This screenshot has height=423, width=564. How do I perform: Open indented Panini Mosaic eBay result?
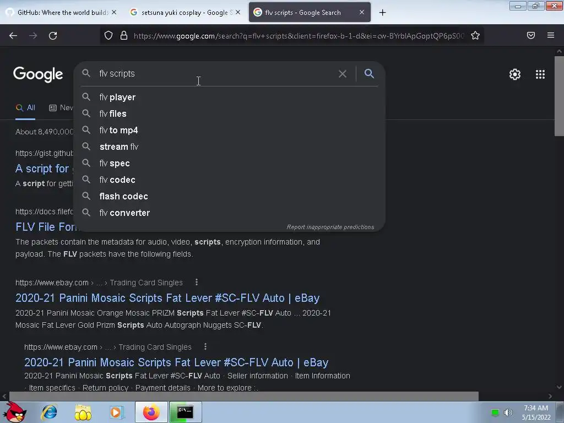click(x=176, y=362)
